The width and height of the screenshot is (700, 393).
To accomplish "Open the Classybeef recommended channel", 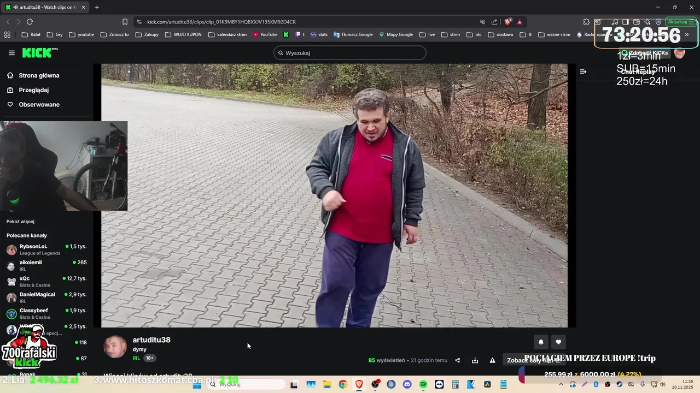I will click(46, 313).
